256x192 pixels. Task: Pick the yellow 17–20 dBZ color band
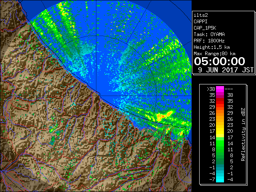coord(220,131)
